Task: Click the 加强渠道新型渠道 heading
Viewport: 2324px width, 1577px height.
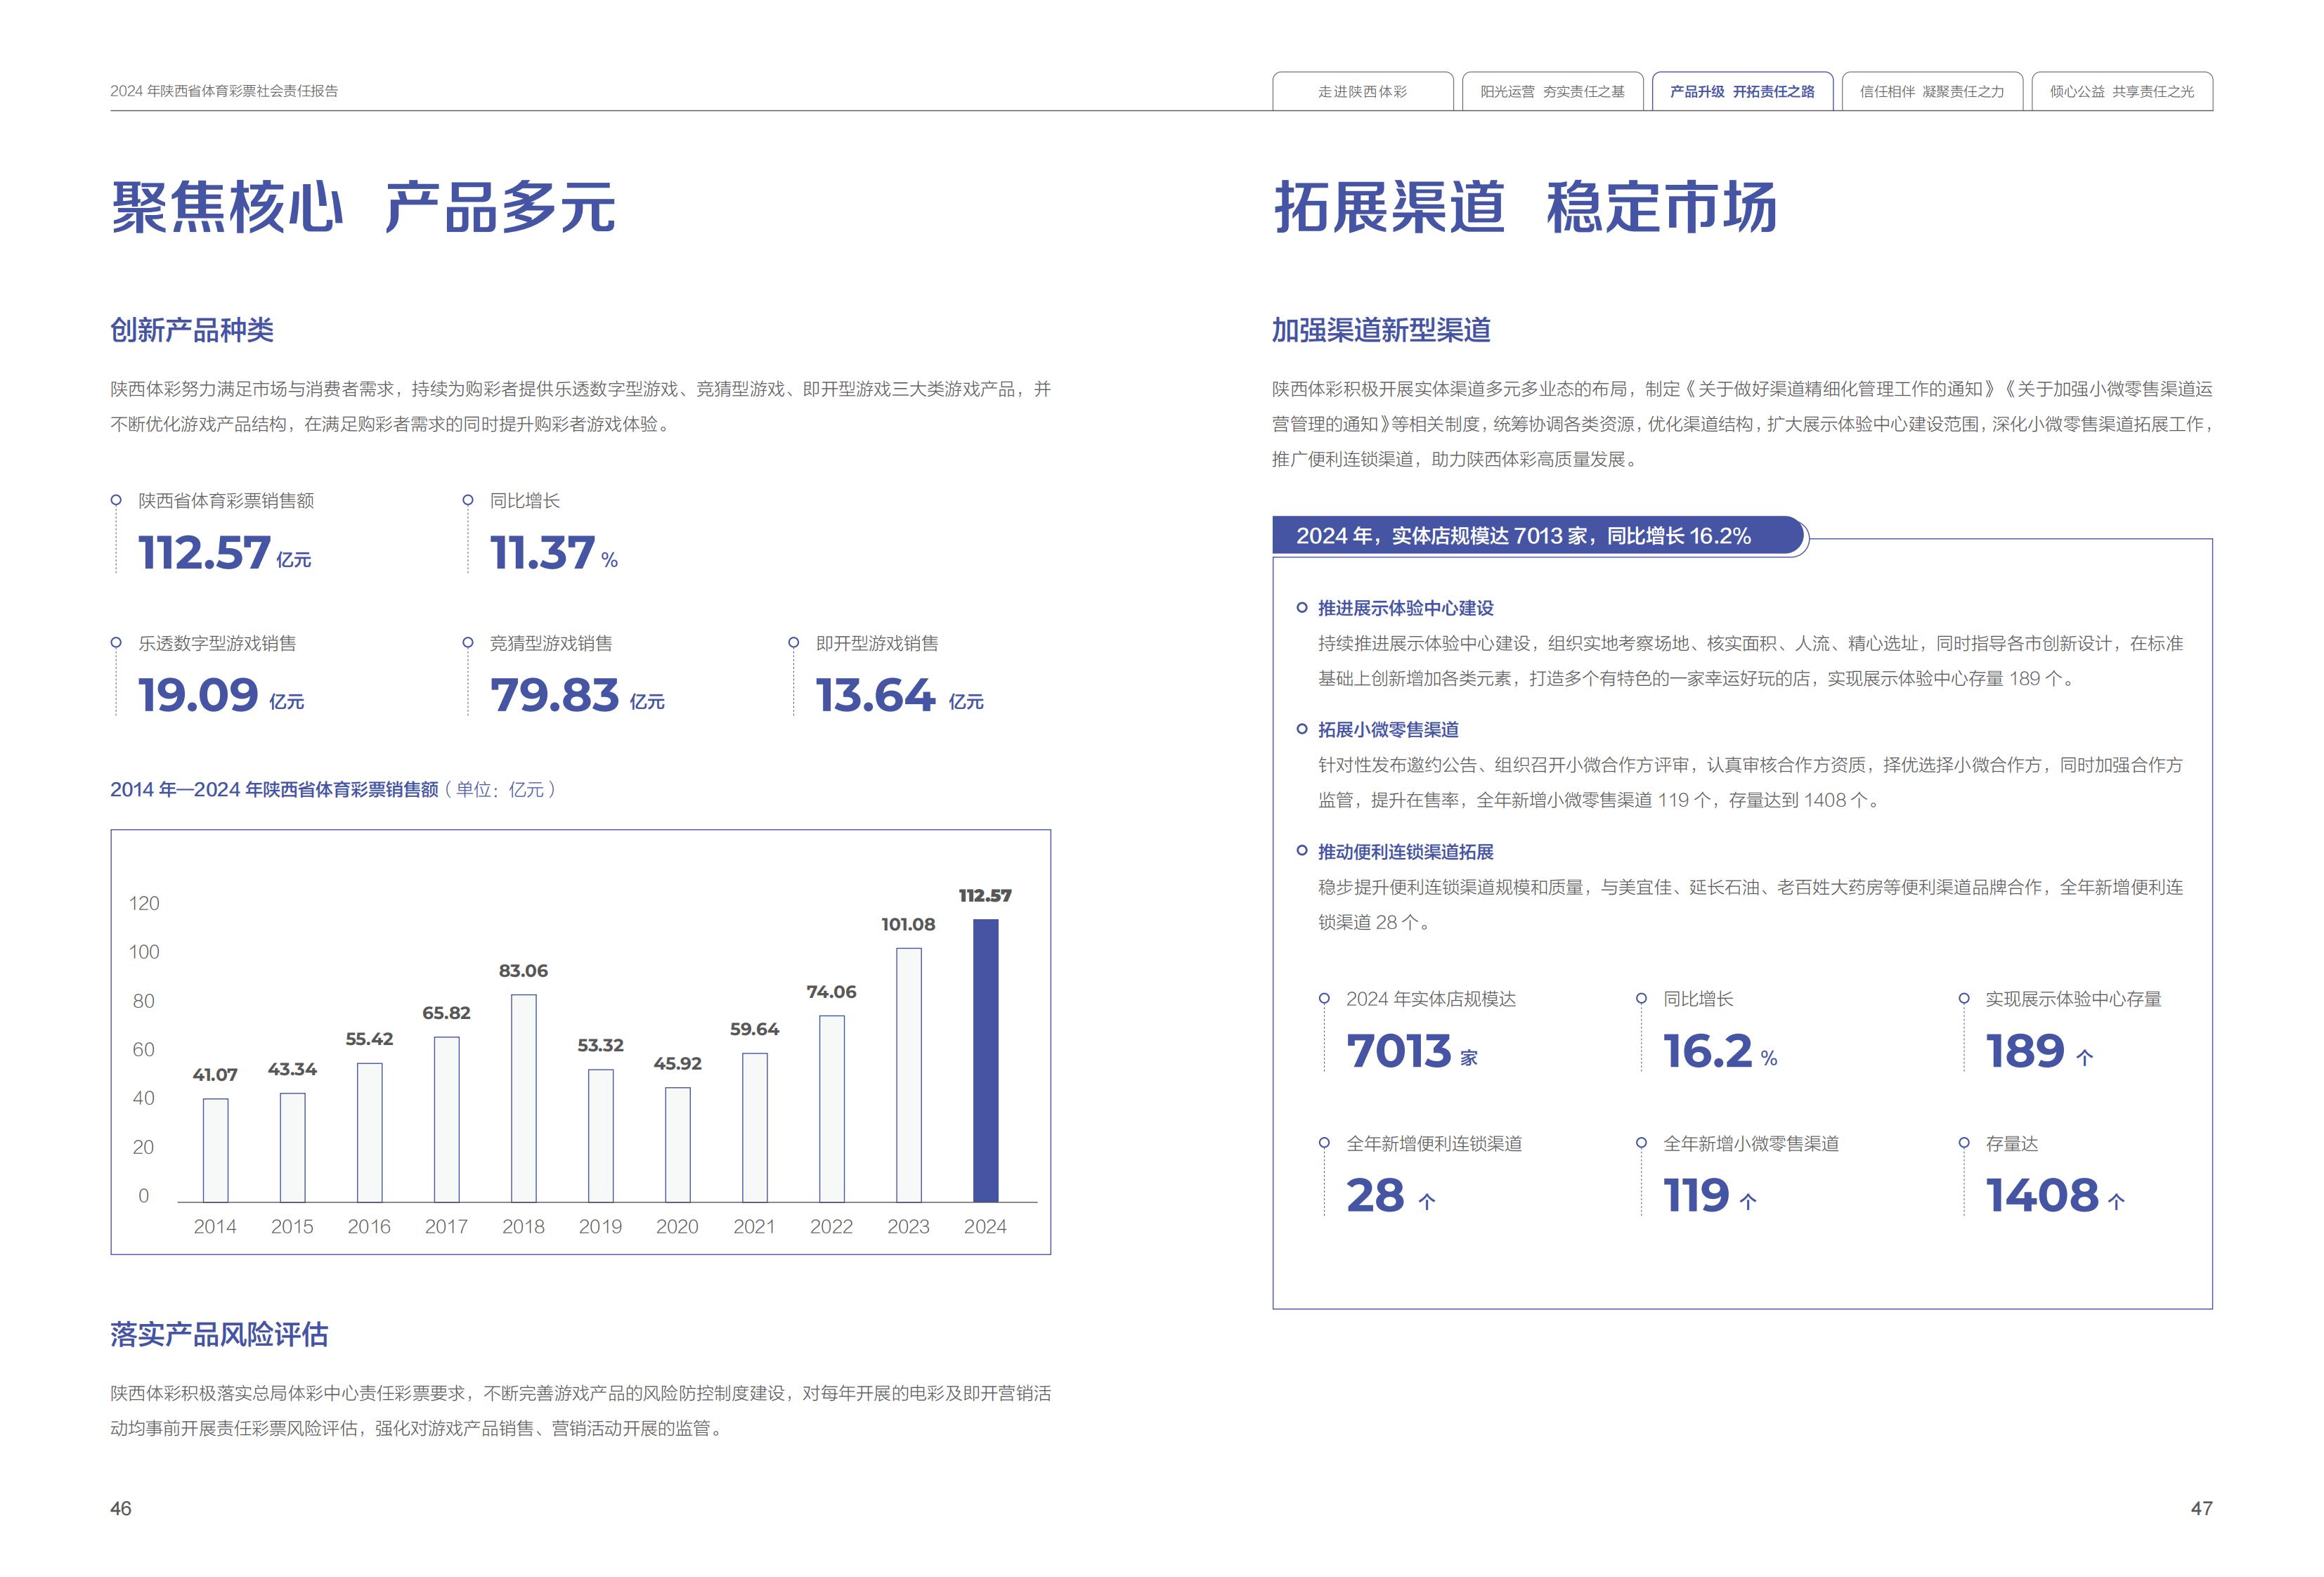Action: click(x=1381, y=330)
